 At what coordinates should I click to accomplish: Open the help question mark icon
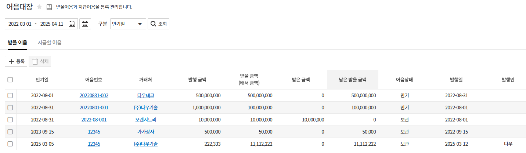click(49, 7)
